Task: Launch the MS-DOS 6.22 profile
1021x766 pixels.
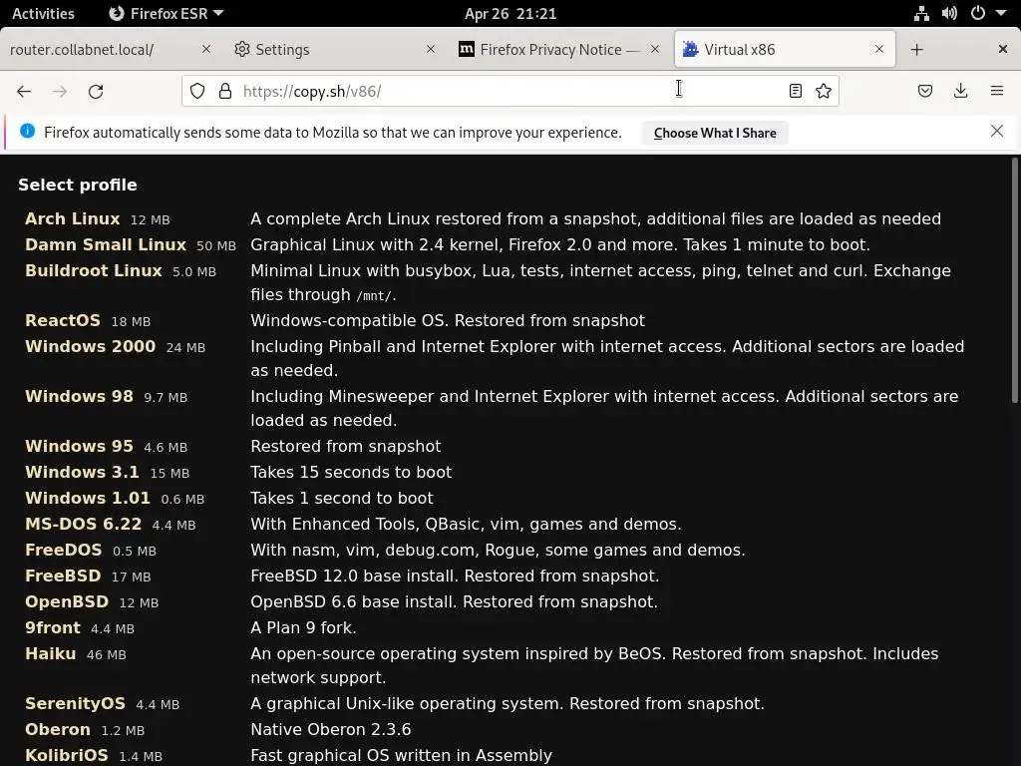Action: coord(83,525)
